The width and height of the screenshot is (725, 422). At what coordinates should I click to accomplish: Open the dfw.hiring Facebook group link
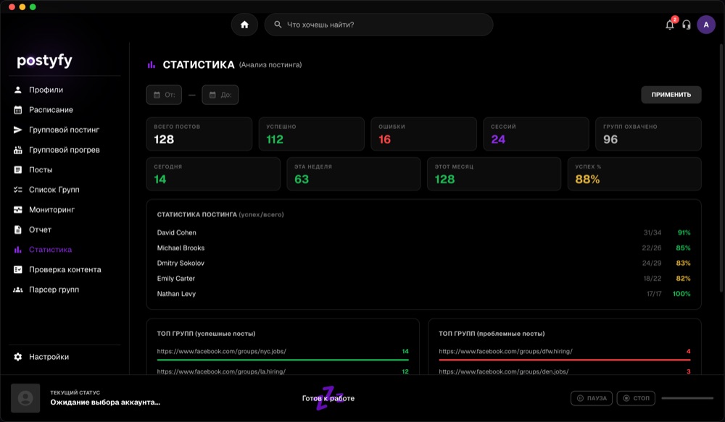(505, 351)
